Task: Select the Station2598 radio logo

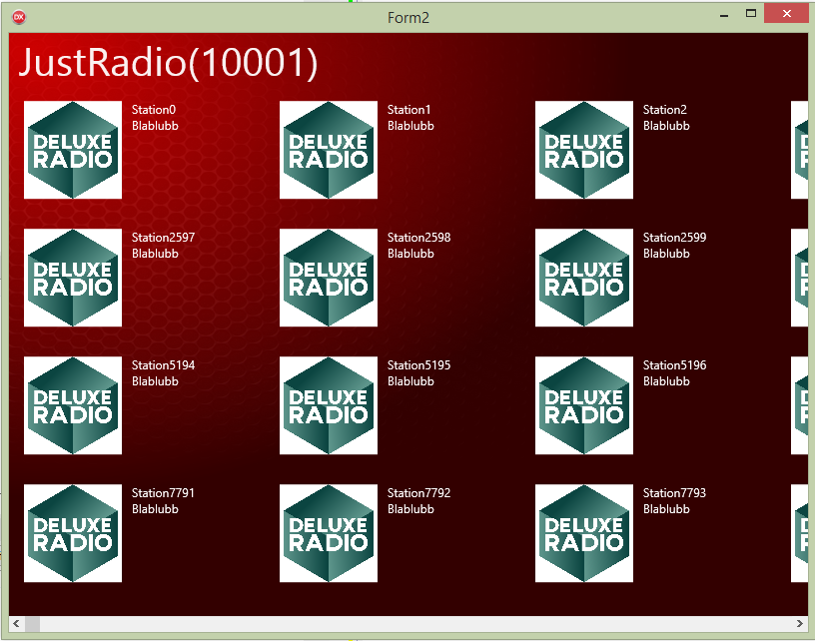Action: click(329, 278)
